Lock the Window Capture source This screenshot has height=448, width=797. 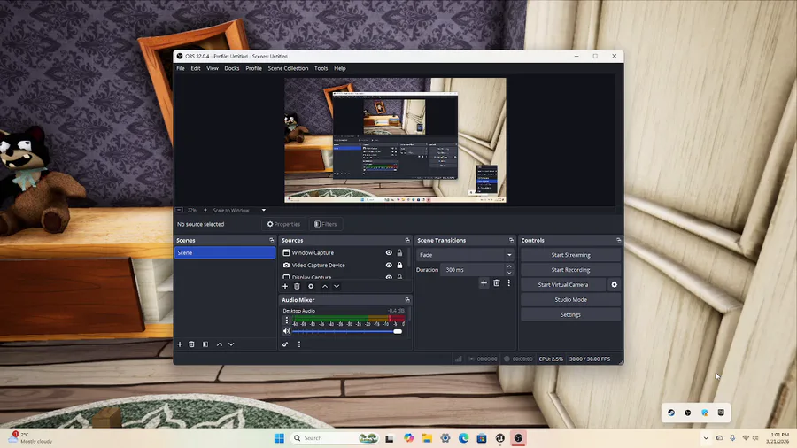click(x=399, y=252)
